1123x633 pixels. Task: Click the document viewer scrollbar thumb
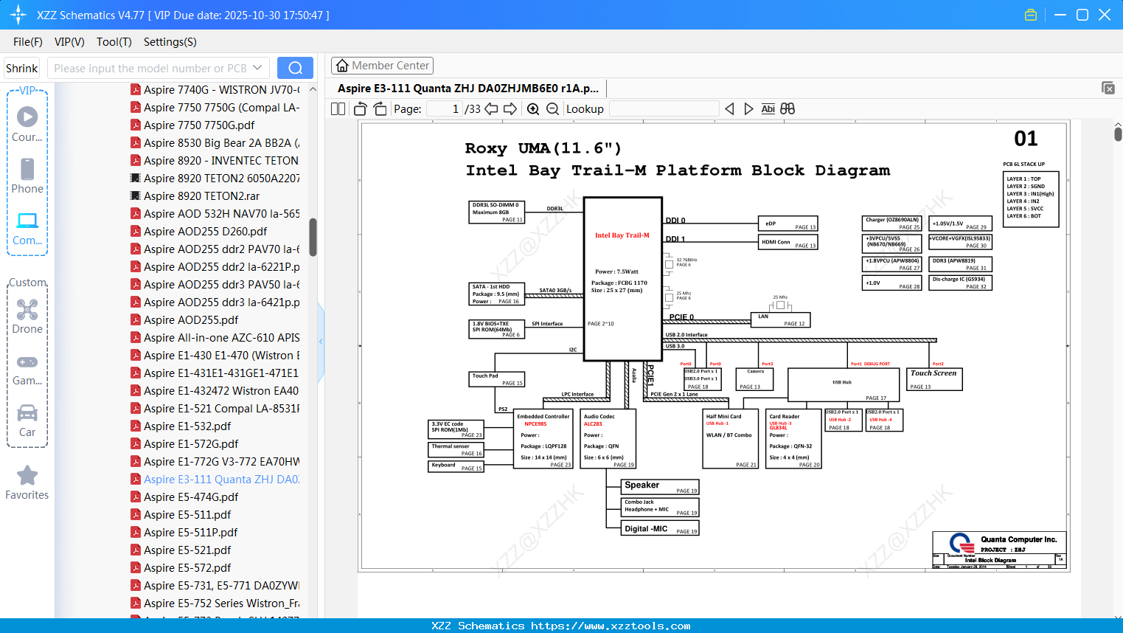[x=1118, y=134]
